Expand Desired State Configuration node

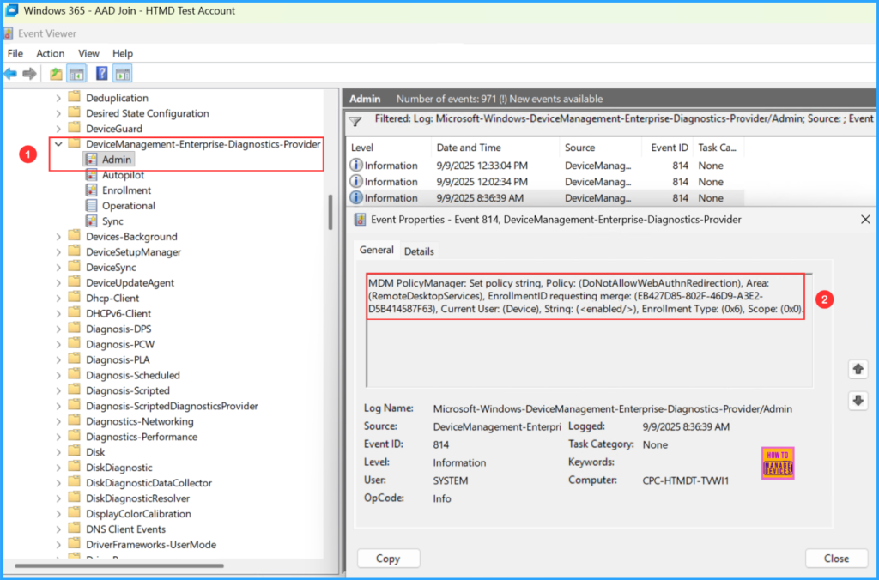(58, 113)
